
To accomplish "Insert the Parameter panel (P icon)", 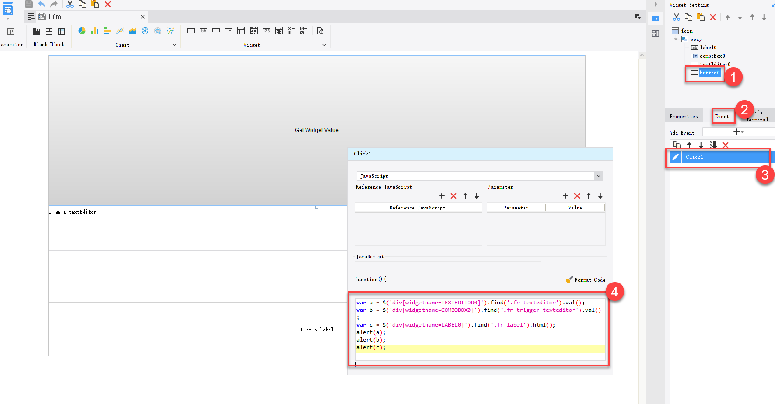I will pyautogui.click(x=11, y=32).
